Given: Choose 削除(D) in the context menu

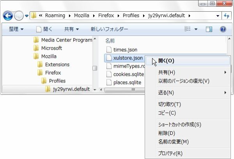Looking at the screenshot, I should 188,133.
